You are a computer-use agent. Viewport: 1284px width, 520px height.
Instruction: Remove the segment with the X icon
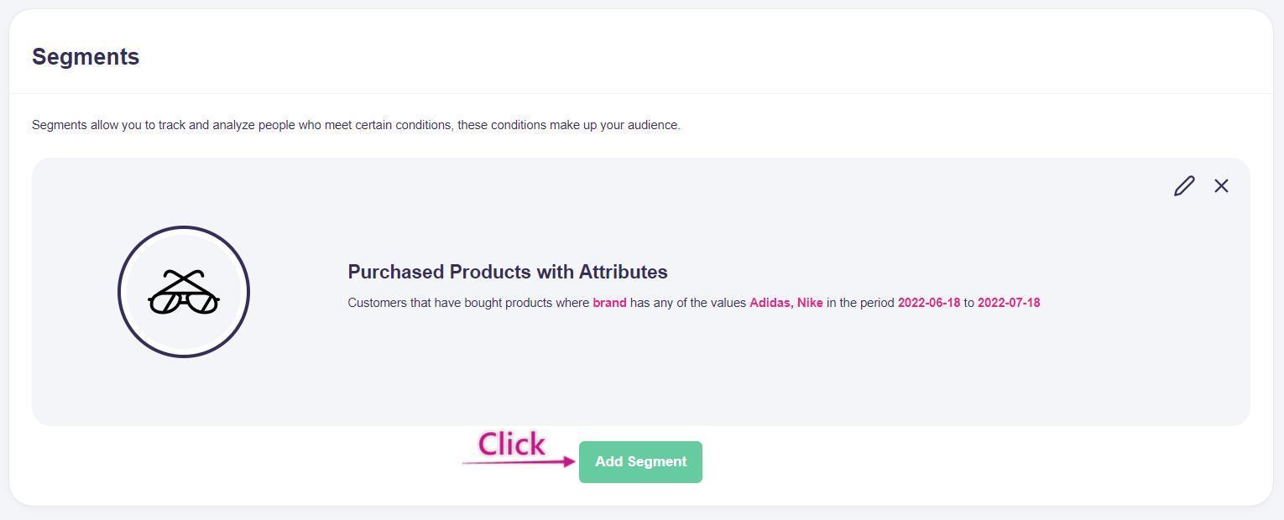(x=1221, y=186)
